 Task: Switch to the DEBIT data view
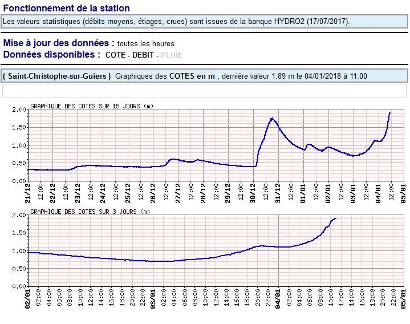click(144, 55)
